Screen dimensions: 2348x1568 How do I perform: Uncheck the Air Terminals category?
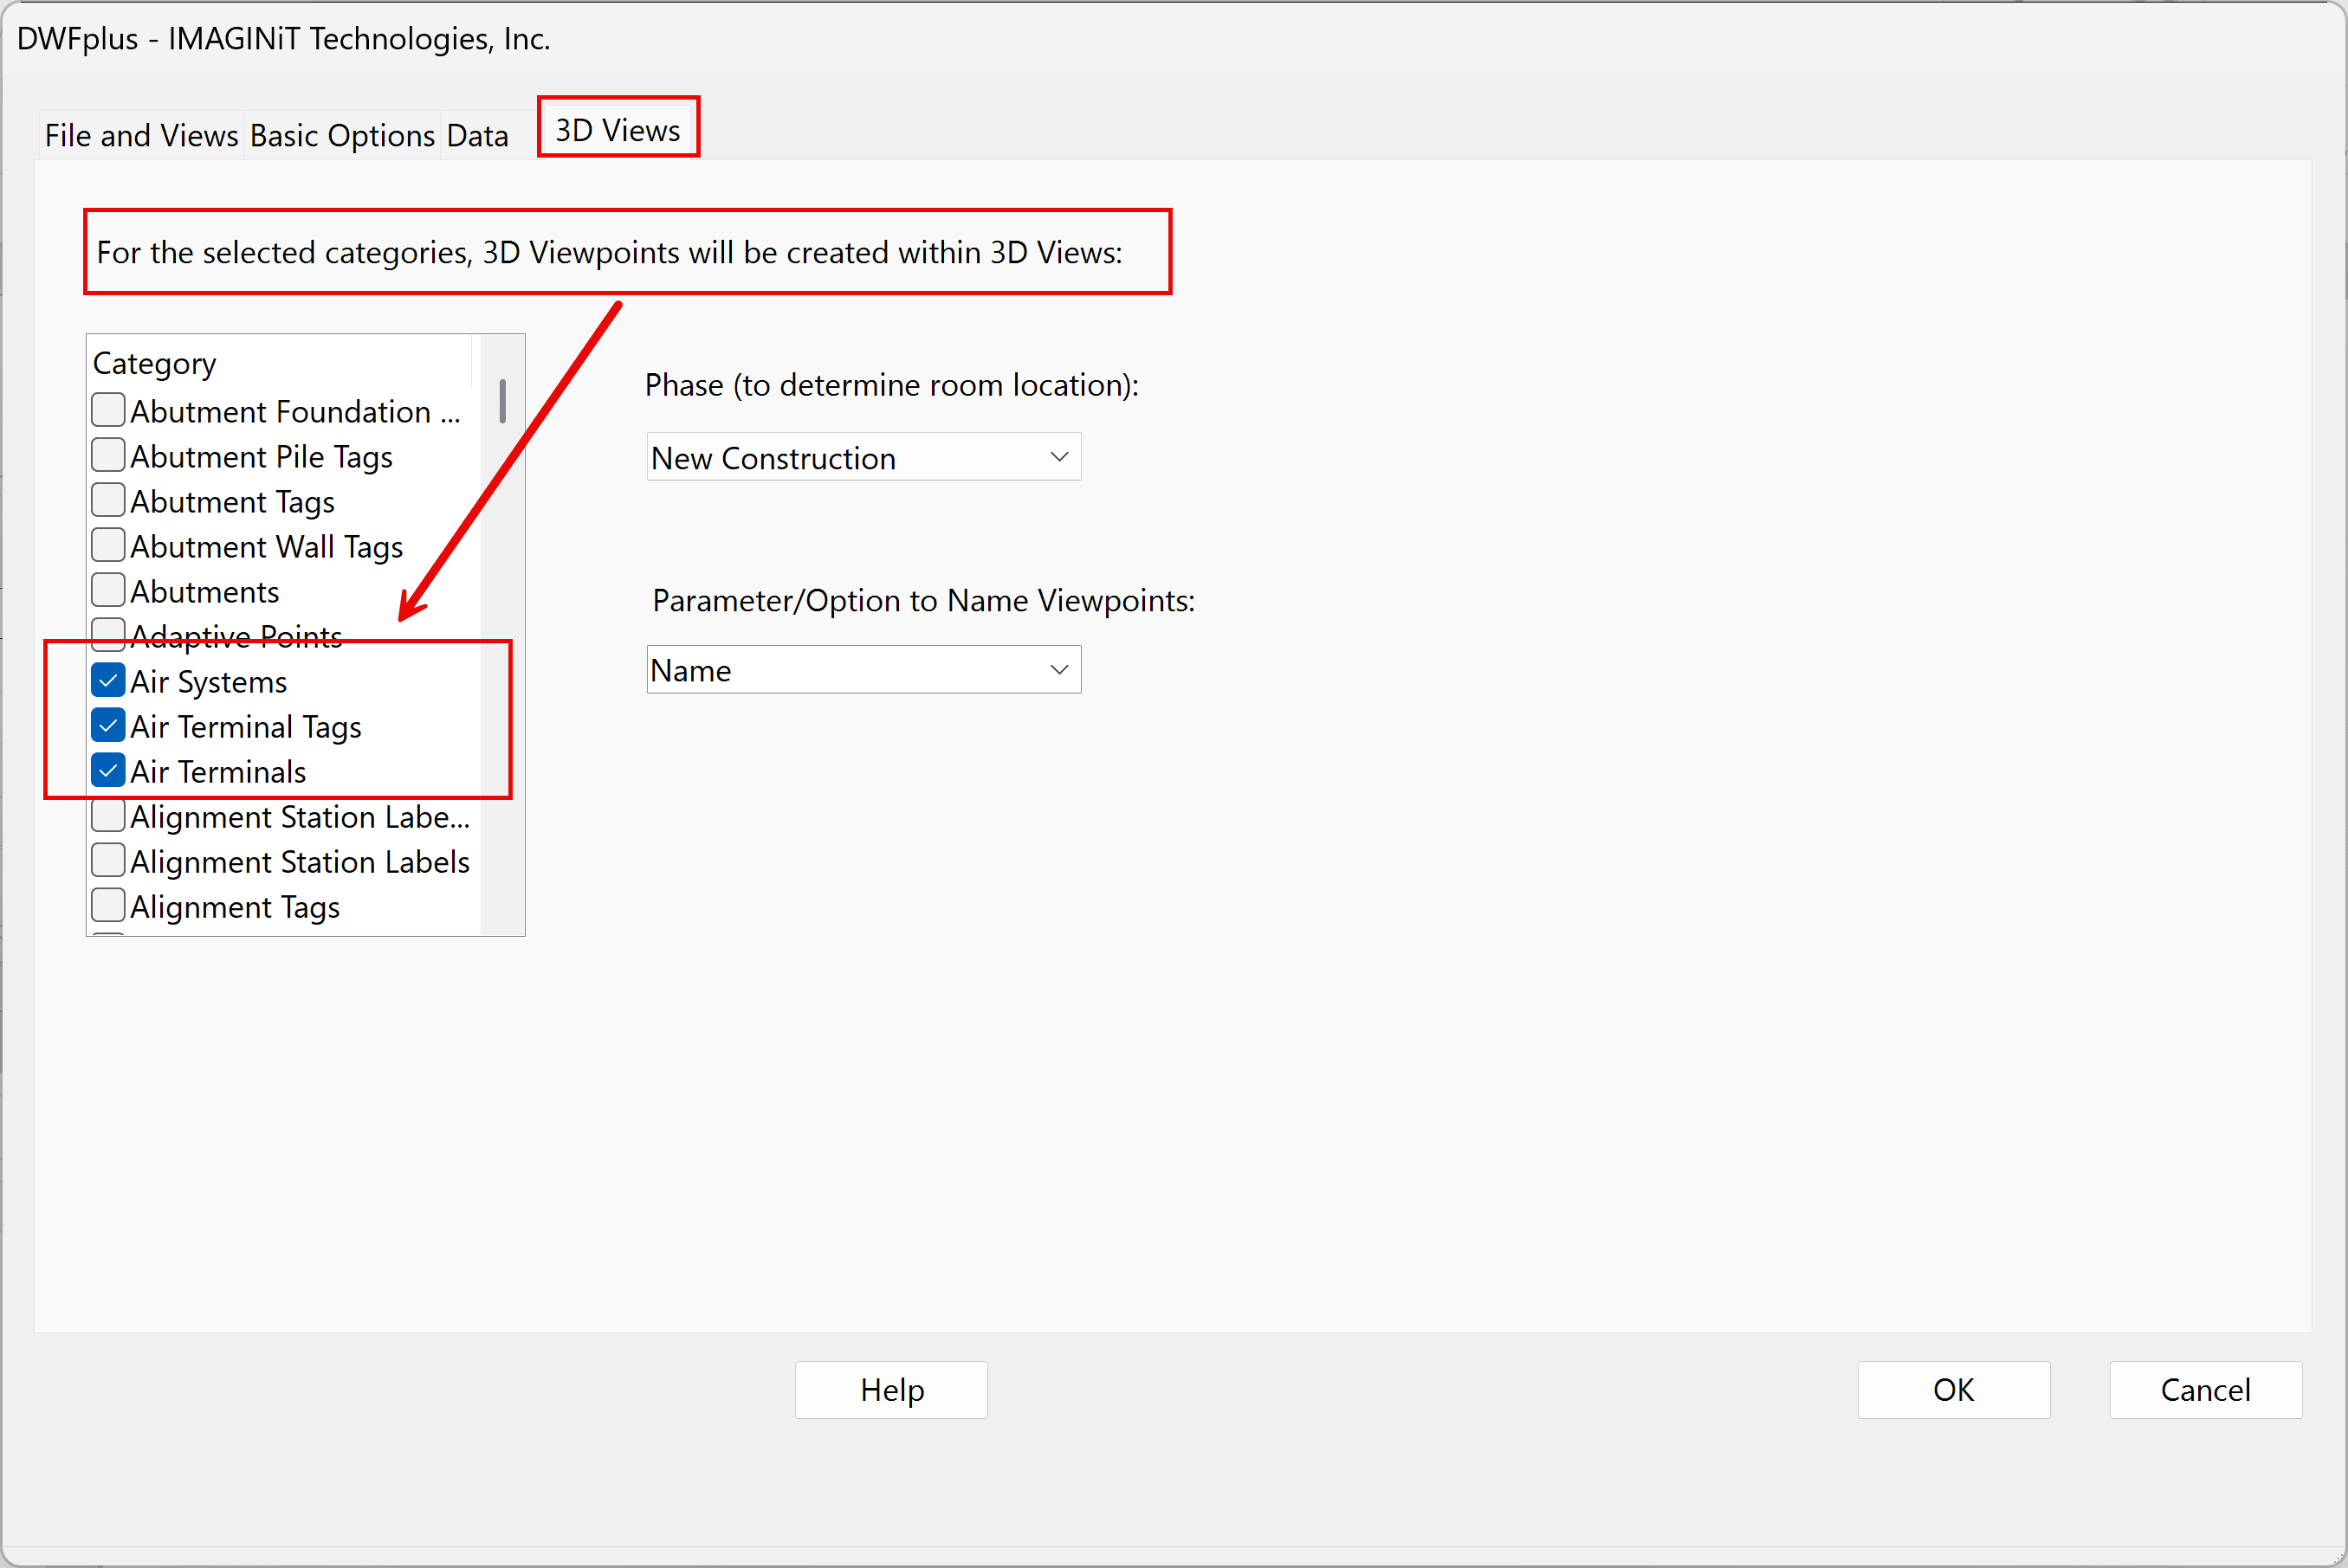tap(108, 770)
